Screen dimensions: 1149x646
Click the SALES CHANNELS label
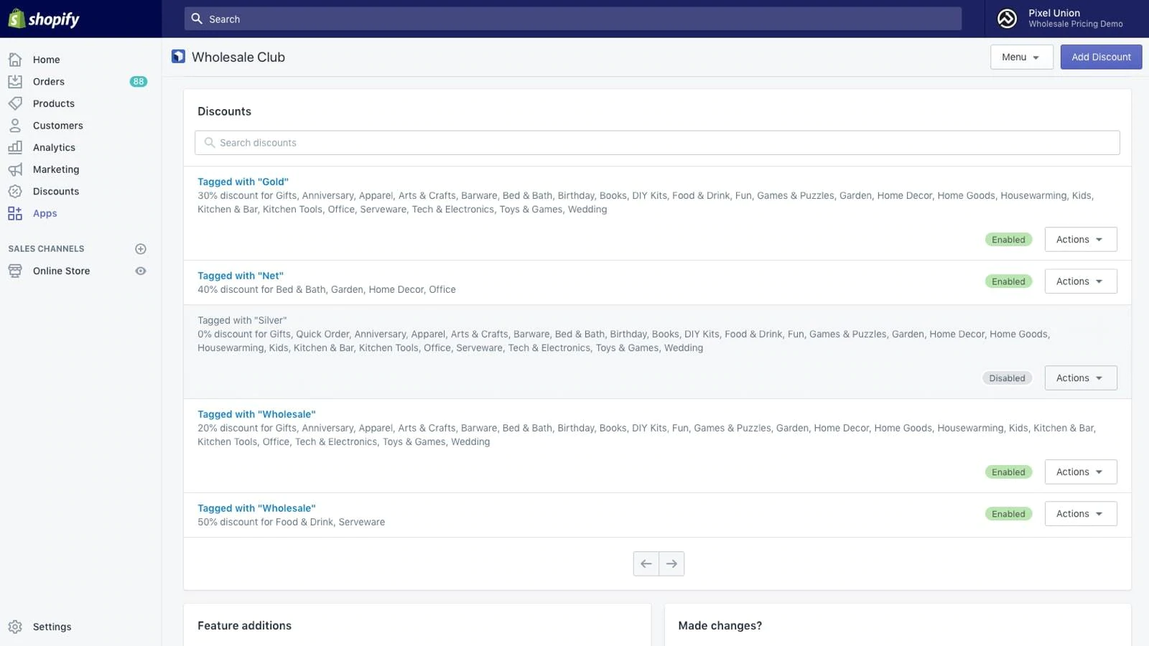click(x=46, y=249)
